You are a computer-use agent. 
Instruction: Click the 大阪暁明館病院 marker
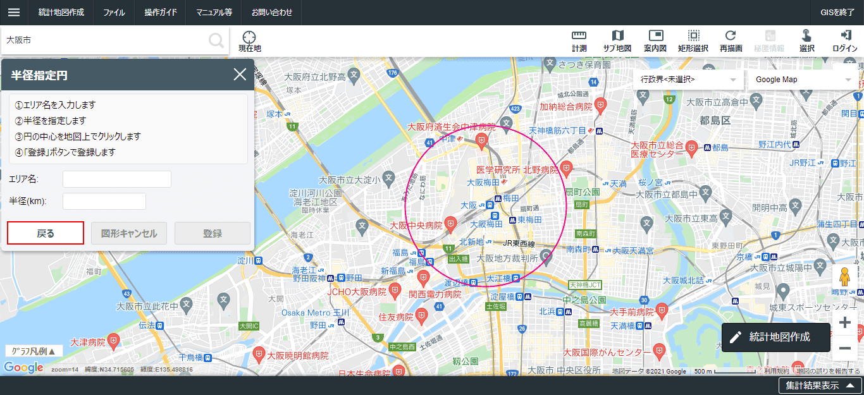(257, 354)
